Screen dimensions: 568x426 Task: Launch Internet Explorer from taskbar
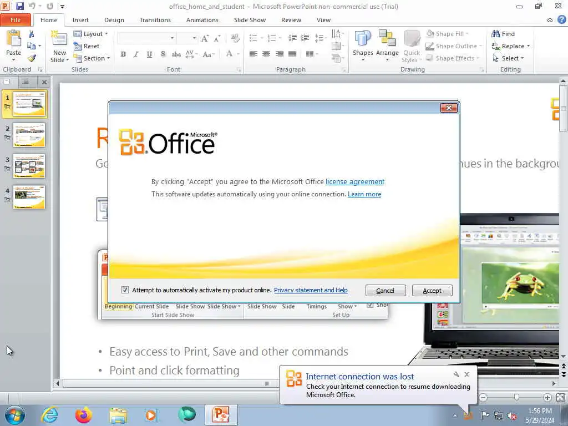click(x=49, y=415)
